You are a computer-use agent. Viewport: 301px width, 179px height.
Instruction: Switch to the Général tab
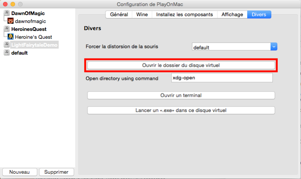[x=119, y=14]
